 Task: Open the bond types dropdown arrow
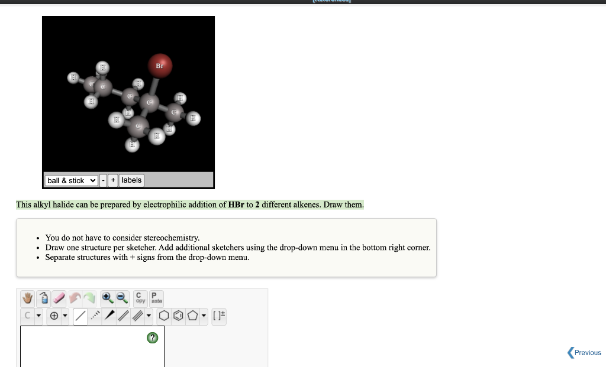149,316
